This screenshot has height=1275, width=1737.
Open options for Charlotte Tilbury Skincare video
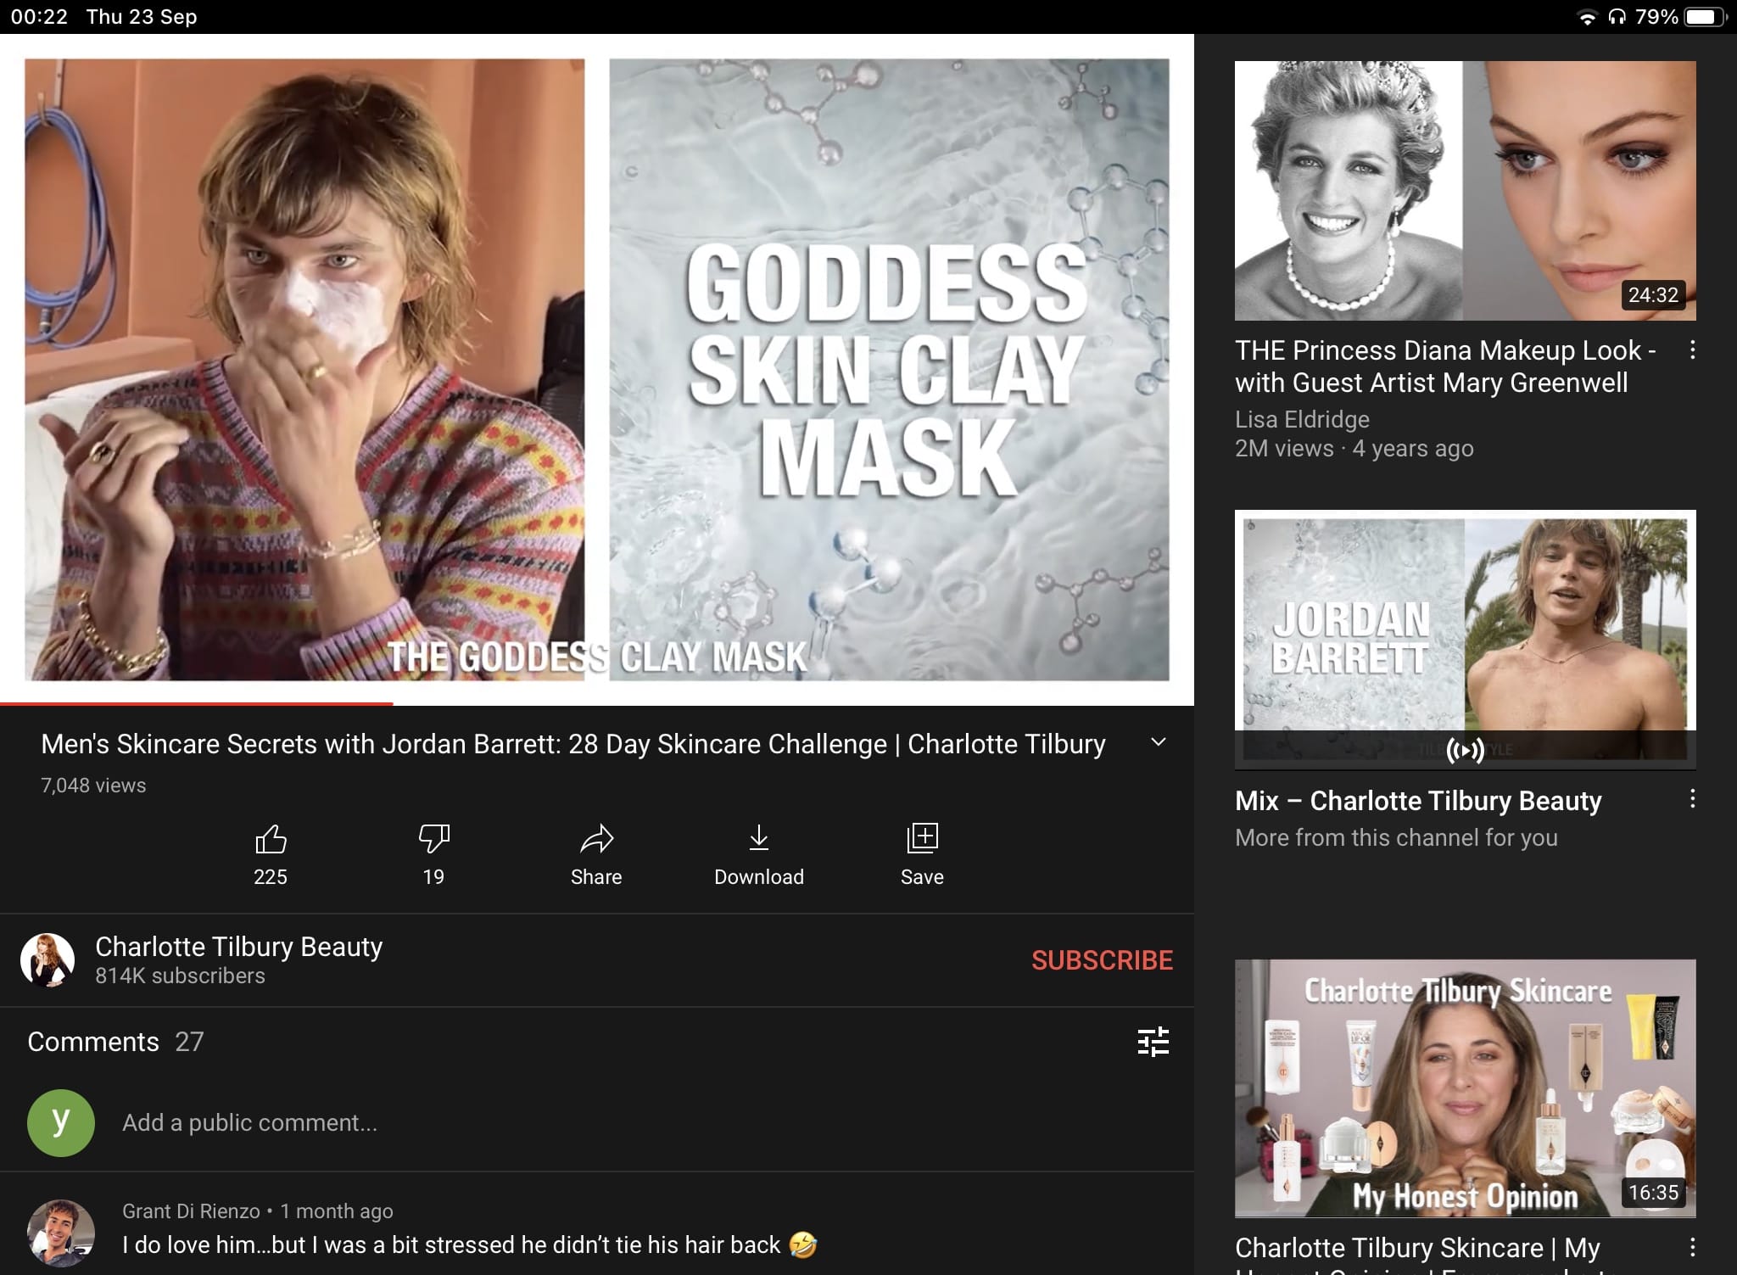1692,1247
